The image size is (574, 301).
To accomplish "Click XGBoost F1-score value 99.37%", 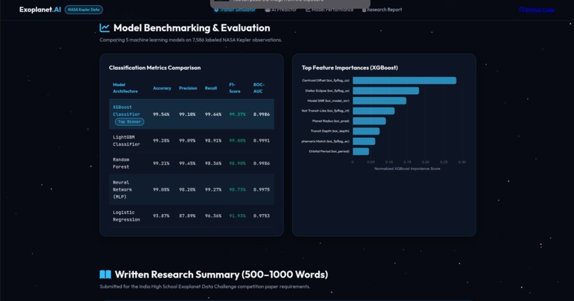I will coord(237,115).
